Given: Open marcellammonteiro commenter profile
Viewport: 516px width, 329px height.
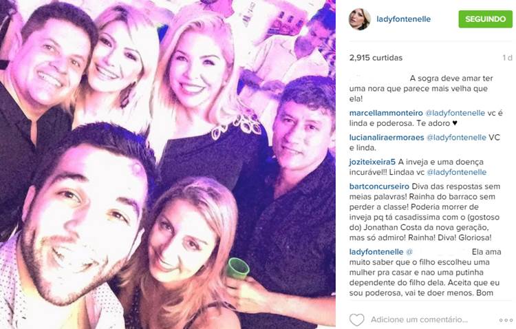Looking at the screenshot, I should (386, 113).
